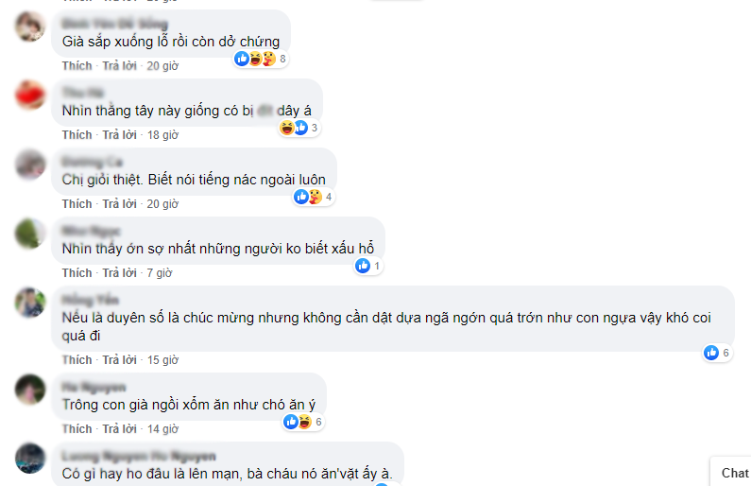Open the Chat panel button
Image resolution: width=751 pixels, height=486 pixels.
(x=731, y=473)
